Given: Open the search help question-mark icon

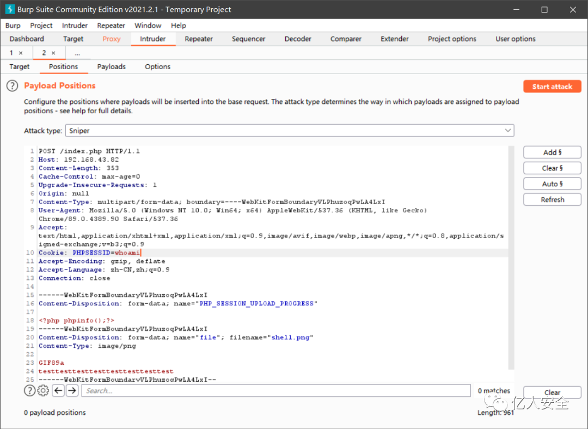Looking at the screenshot, I should (x=29, y=391).
